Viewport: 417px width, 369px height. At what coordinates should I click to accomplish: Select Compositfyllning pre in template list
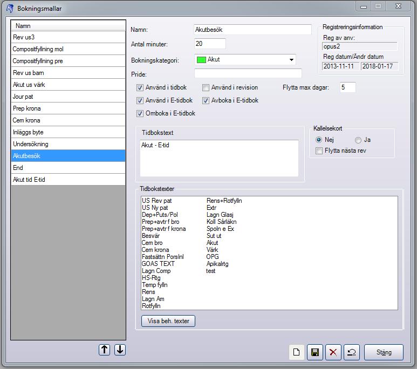point(69,61)
